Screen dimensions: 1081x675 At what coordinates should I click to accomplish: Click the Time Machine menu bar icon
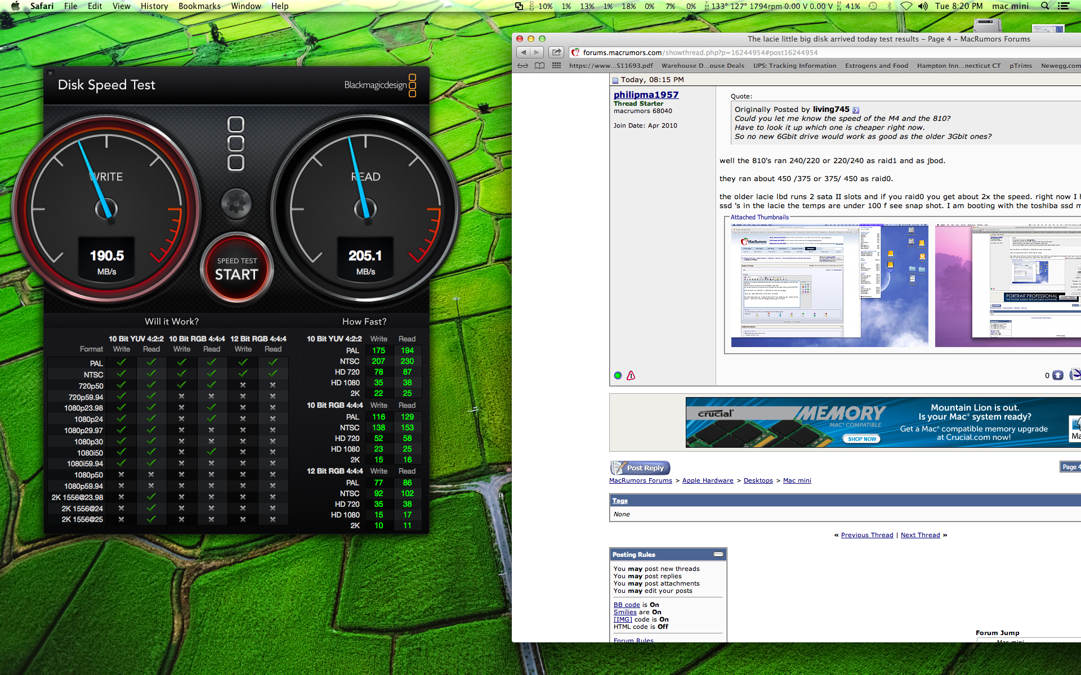[x=873, y=6]
